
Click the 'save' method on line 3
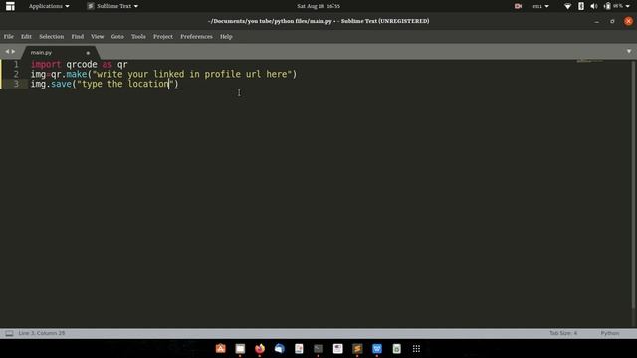point(62,84)
